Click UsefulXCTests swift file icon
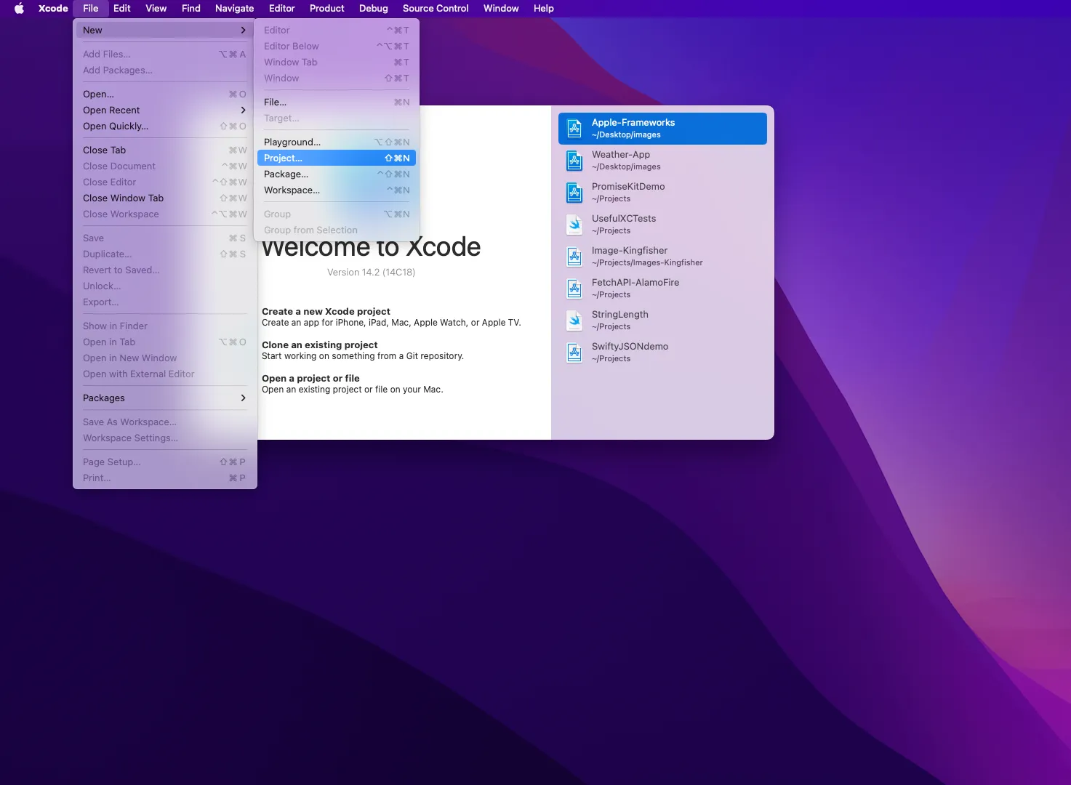 (x=574, y=225)
